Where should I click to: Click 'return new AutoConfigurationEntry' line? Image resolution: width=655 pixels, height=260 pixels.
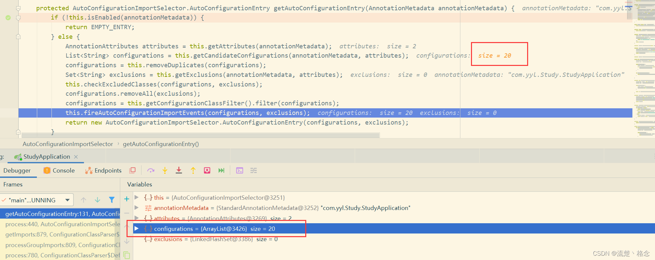tap(237, 123)
